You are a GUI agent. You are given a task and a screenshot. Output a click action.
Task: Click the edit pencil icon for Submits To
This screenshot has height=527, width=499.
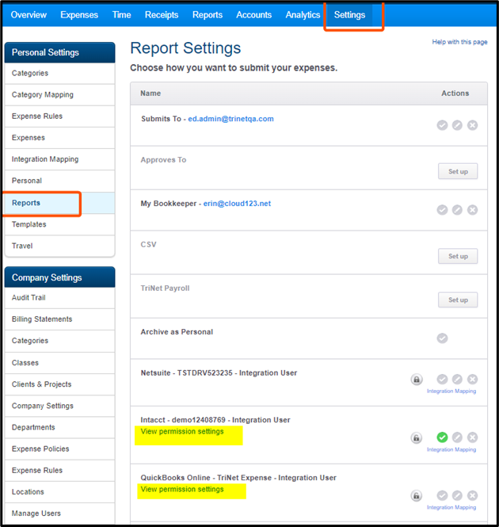pos(457,125)
